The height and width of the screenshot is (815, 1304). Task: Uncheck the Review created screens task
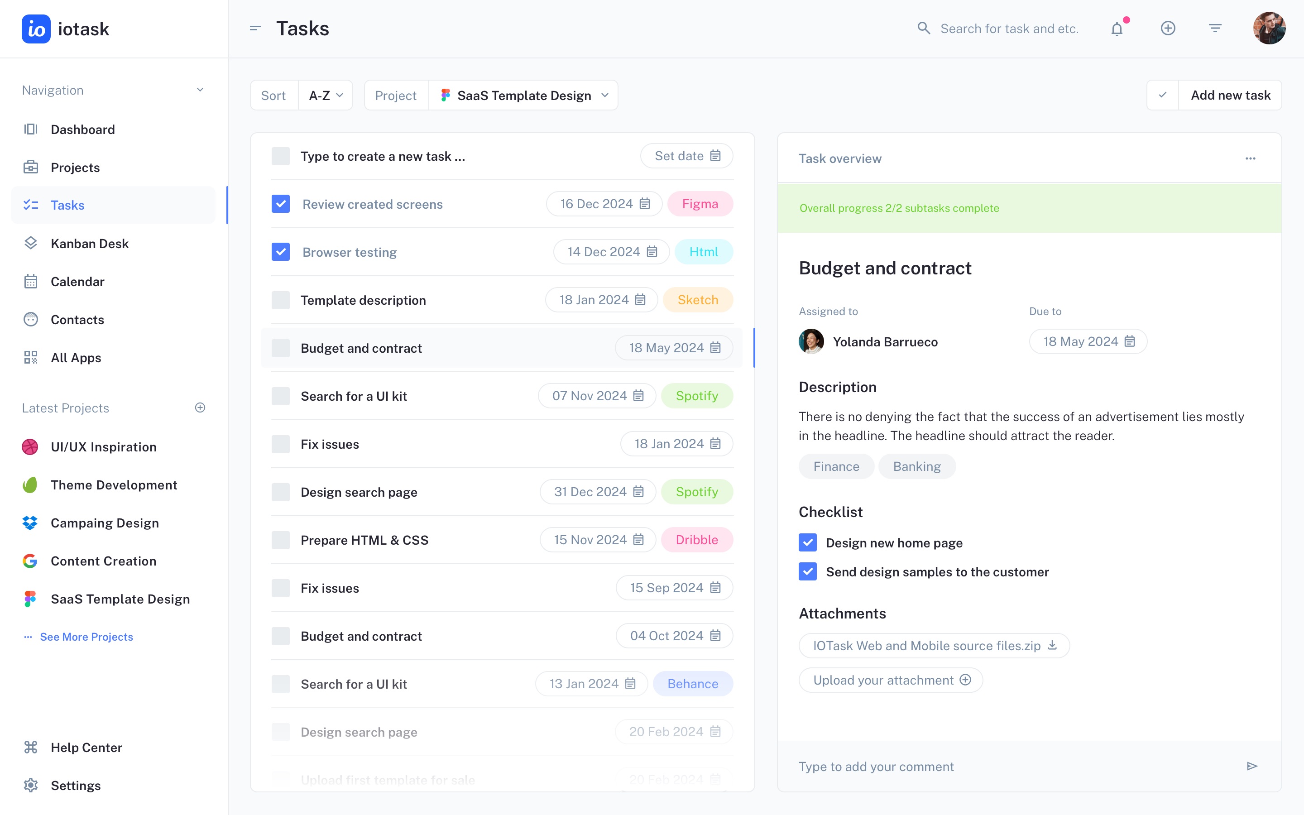click(x=281, y=204)
